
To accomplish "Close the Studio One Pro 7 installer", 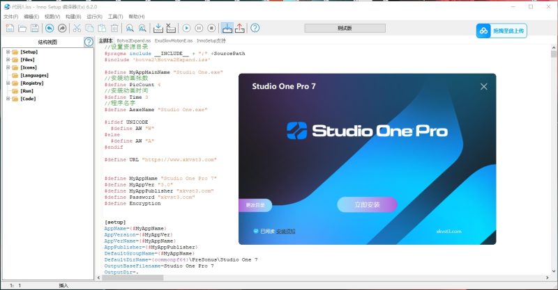I will (x=483, y=87).
